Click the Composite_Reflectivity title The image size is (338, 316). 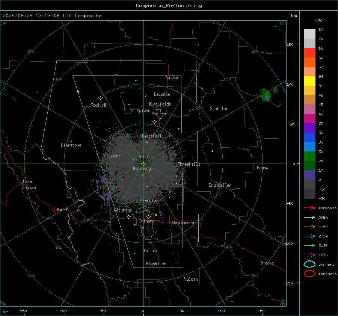[169, 6]
